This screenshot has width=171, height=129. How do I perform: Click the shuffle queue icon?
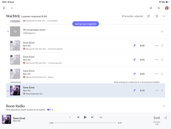157,16
